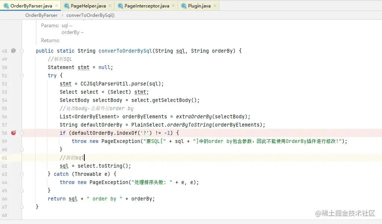Screen dimensions: 382x224
Task: Click the fold end marker on line 60
Action: click(x=22, y=149)
